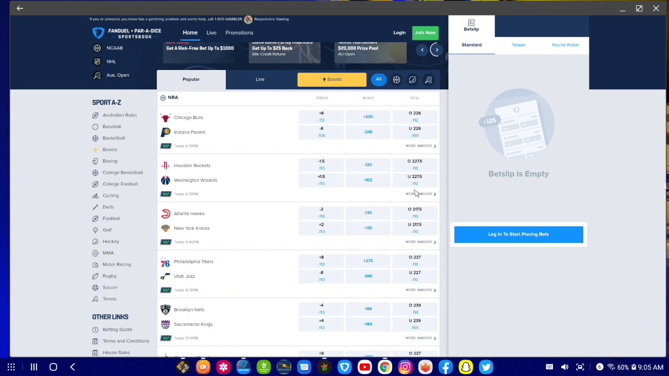Image resolution: width=669 pixels, height=376 pixels.
Task: Expand More Wagers for Bulls-Pacers
Action: (x=421, y=146)
